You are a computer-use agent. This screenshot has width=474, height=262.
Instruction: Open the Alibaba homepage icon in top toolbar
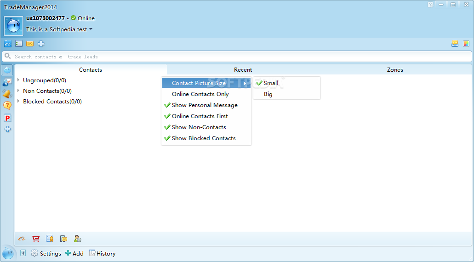coord(7,44)
